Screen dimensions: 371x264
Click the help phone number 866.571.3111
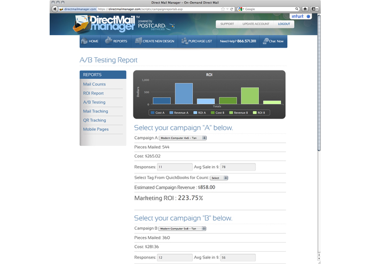pyautogui.click(x=247, y=41)
